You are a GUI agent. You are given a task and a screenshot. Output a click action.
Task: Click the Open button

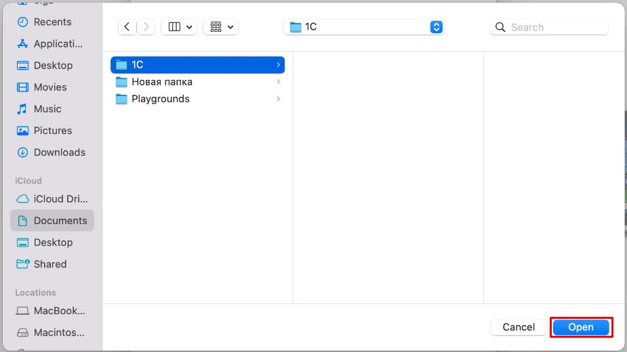click(581, 327)
